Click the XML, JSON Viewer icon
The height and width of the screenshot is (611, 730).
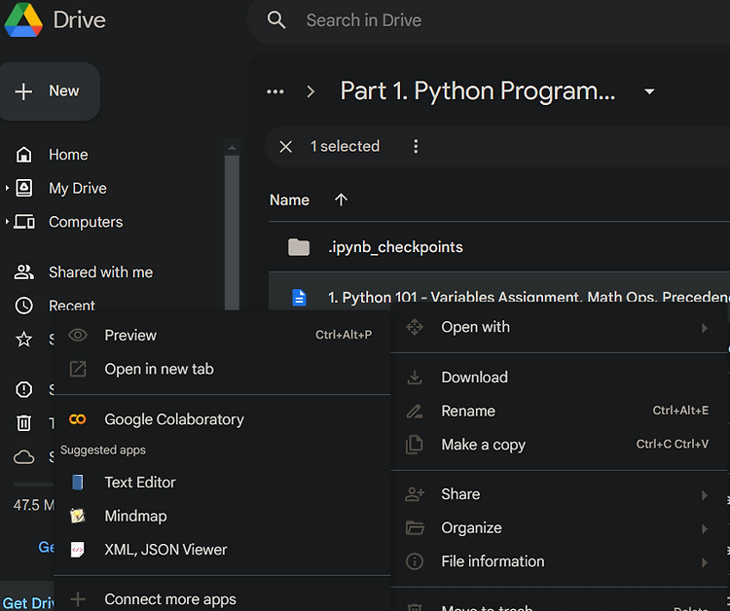click(x=78, y=550)
